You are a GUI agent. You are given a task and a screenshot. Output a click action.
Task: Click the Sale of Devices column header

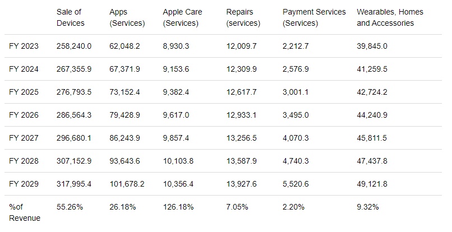[71, 17]
